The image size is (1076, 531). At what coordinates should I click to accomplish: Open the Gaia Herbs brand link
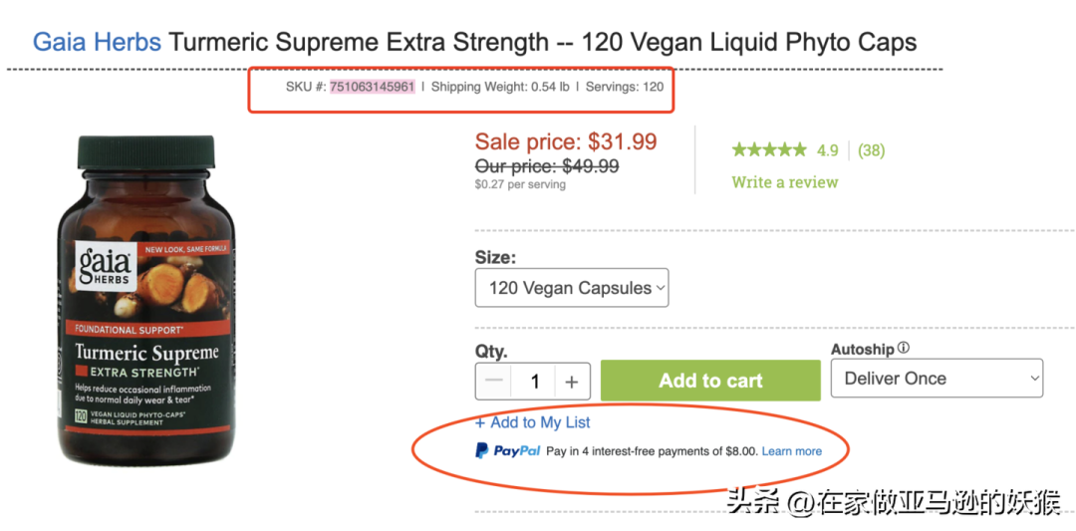pos(97,43)
